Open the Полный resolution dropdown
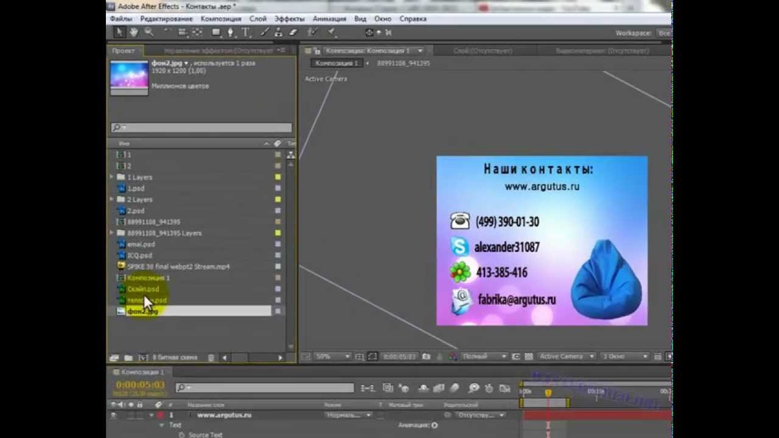 point(484,356)
